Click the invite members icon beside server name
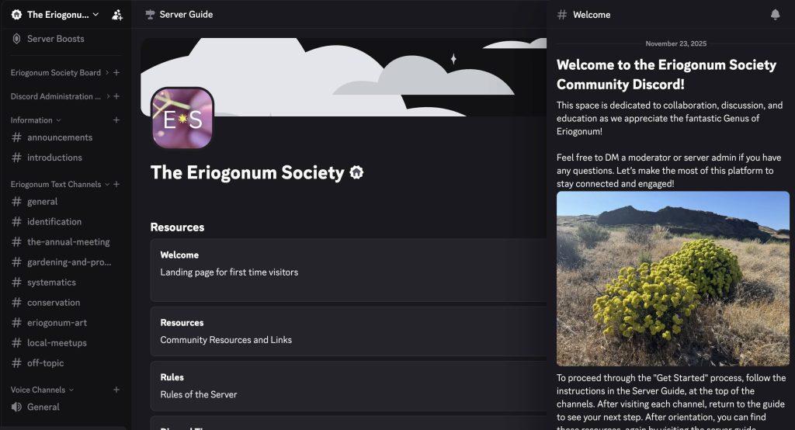The height and width of the screenshot is (430, 795). point(117,15)
